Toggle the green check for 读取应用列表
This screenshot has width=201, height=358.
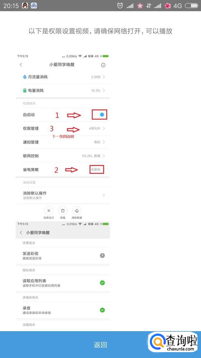pyautogui.click(x=102, y=283)
